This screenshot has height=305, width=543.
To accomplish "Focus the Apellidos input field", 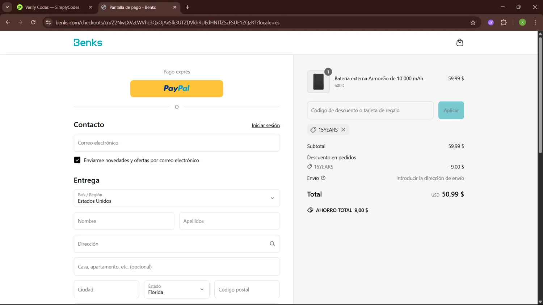I will click(230, 221).
